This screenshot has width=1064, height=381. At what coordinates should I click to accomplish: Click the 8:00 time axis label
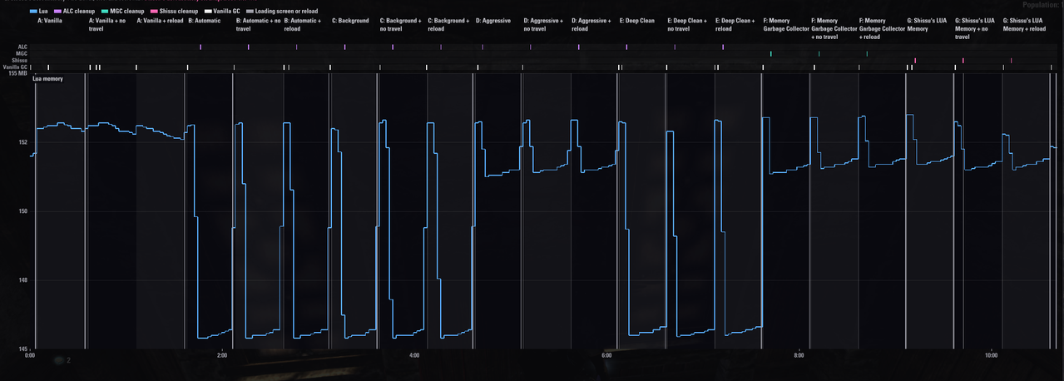tap(799, 355)
